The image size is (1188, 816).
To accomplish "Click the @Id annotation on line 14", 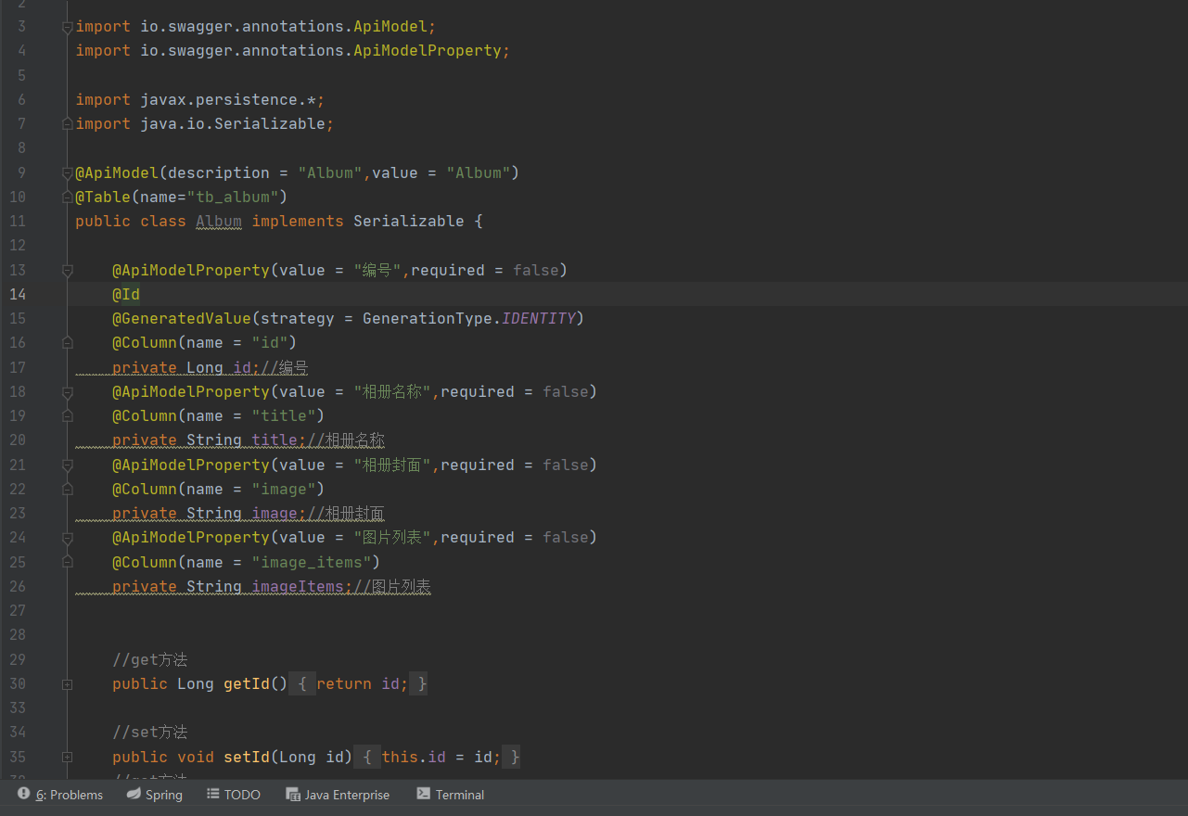I will tap(126, 294).
